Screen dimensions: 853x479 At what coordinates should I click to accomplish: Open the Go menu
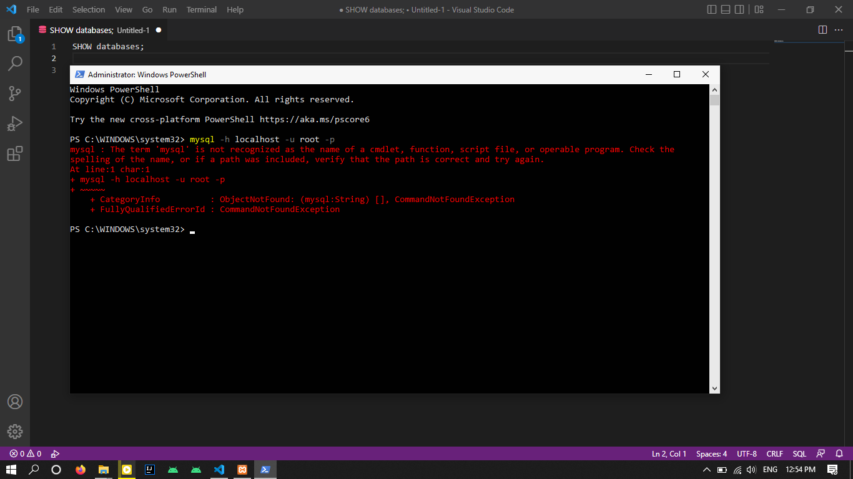(x=147, y=9)
